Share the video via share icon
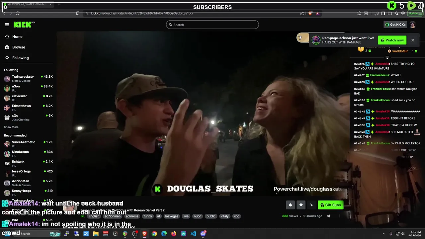The image size is (425, 239). tap(328, 216)
